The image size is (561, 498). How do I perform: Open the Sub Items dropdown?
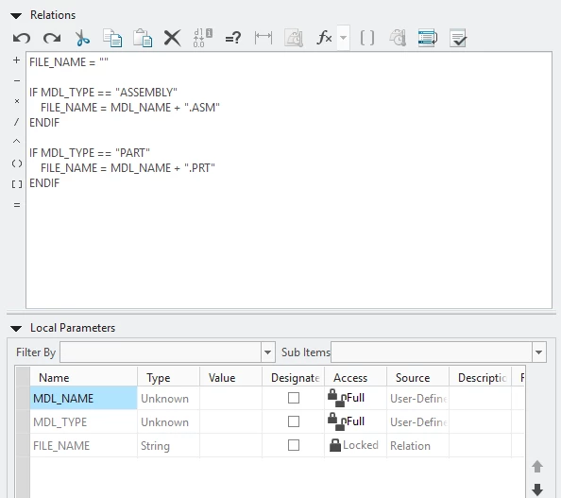(x=539, y=352)
